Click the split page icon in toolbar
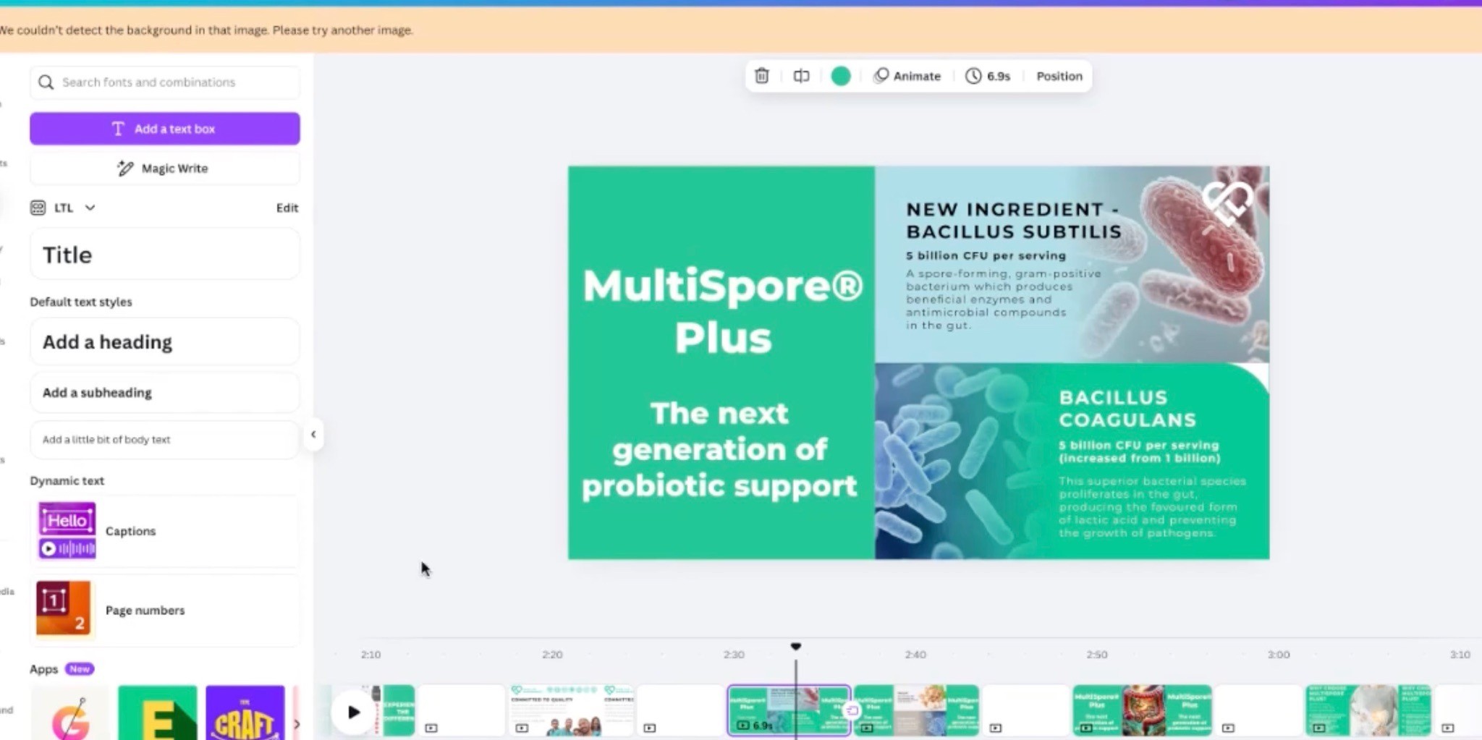The image size is (1482, 740). pyautogui.click(x=801, y=76)
